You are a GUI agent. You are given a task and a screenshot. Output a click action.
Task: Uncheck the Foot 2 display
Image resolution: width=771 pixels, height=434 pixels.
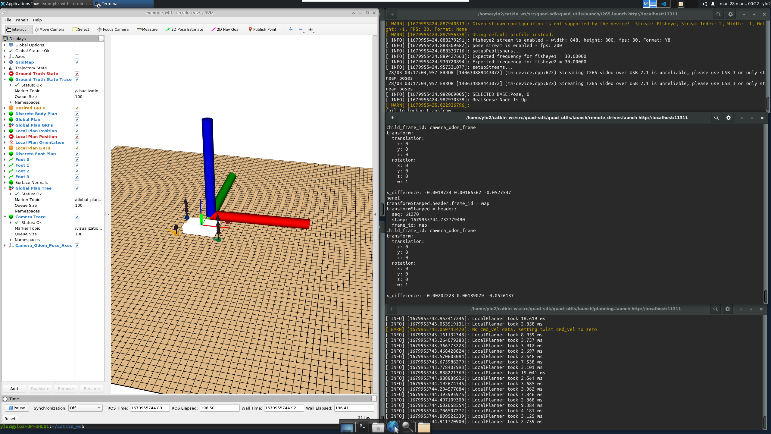click(x=77, y=171)
